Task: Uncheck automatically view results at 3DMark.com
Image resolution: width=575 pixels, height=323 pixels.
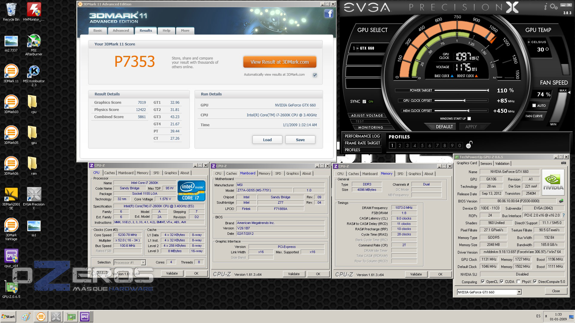Action: click(315, 75)
